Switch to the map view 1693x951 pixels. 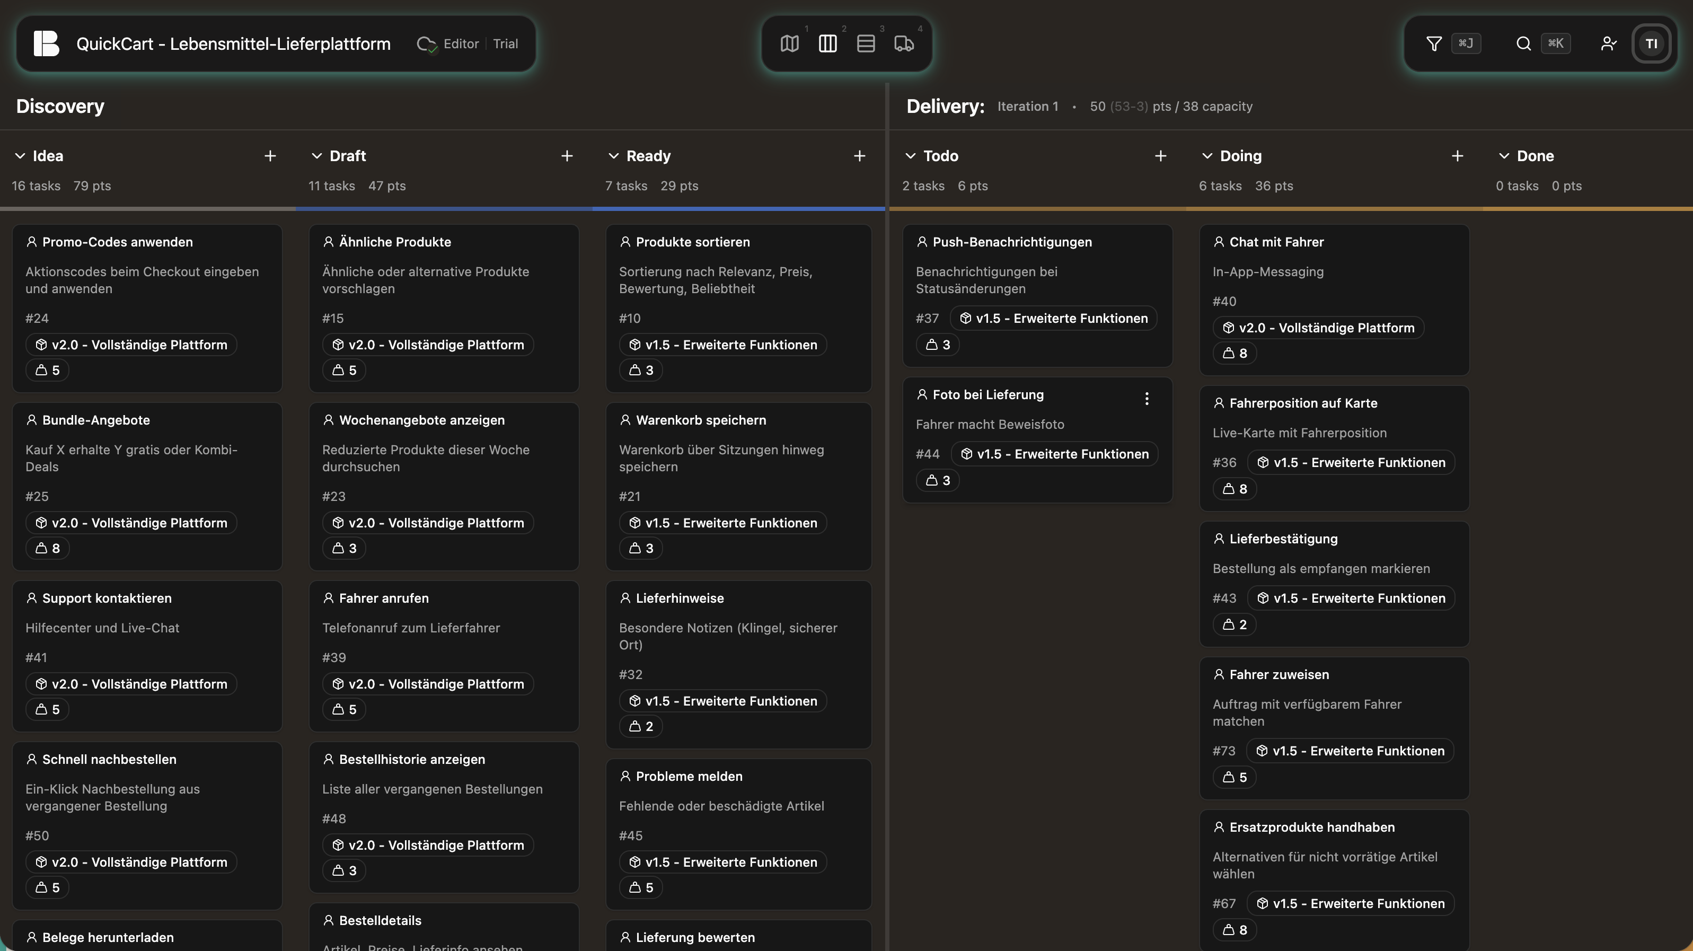[x=789, y=43]
